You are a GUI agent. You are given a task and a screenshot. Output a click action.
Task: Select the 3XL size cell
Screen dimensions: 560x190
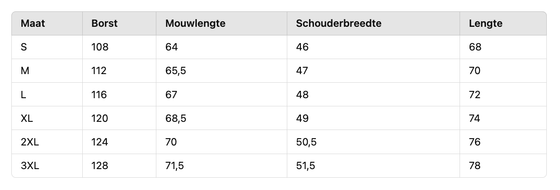[x=30, y=166]
